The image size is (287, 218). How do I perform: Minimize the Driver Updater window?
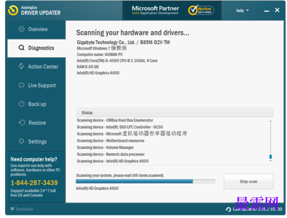pos(267,11)
